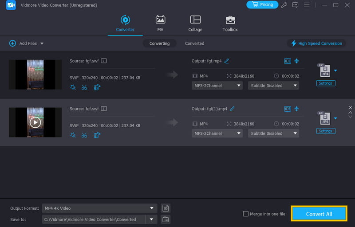355x227 pixels.
Task: Show source info for the first fgf.swf
Action: (103, 61)
